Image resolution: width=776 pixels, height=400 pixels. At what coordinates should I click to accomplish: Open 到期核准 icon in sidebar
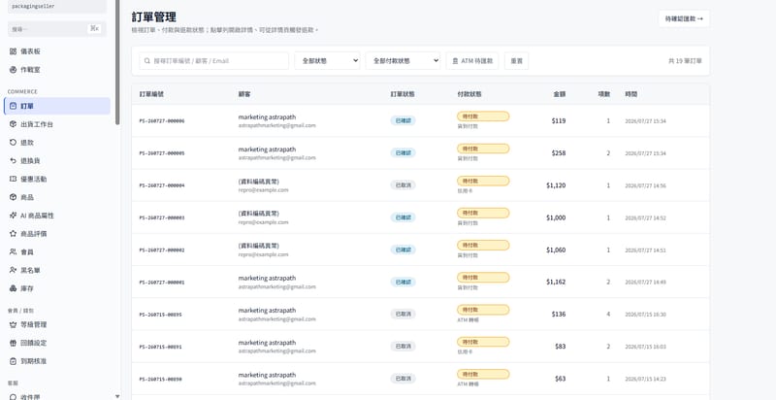[x=14, y=361]
